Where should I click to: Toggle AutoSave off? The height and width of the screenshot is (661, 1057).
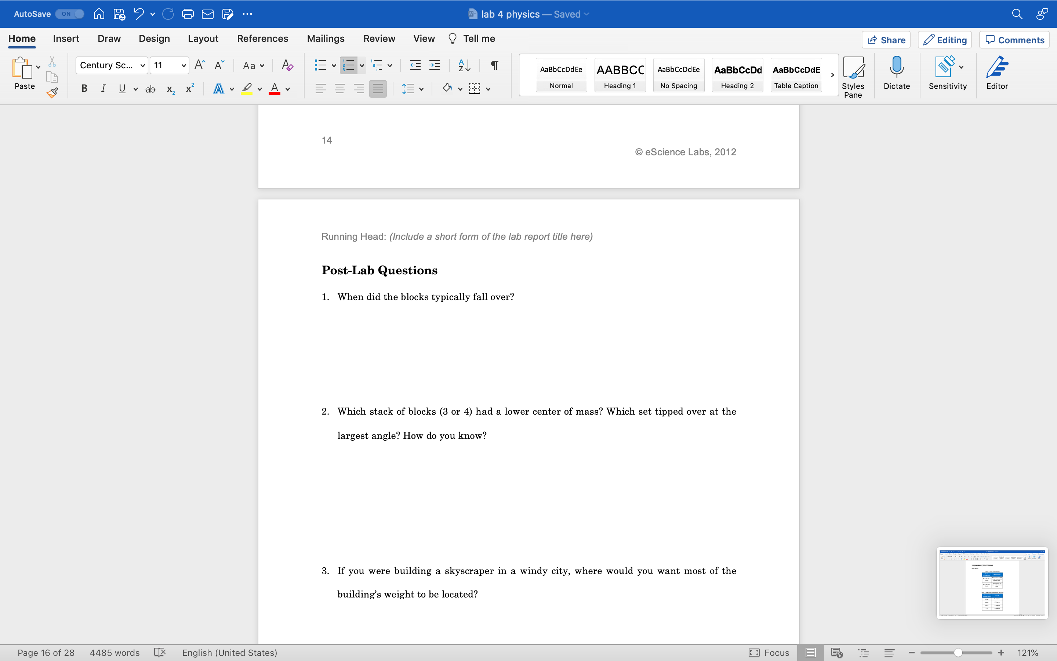pyautogui.click(x=69, y=14)
